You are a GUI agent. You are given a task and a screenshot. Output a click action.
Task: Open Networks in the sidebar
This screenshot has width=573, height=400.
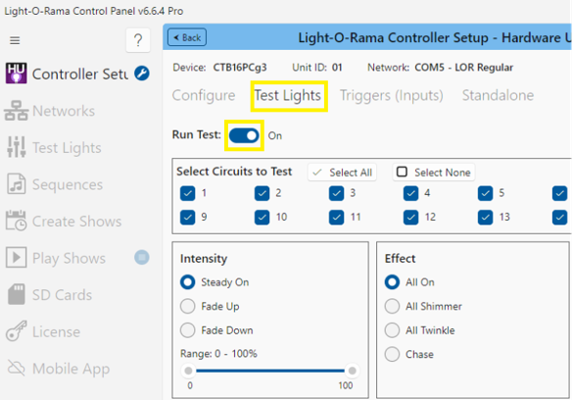coord(64,111)
